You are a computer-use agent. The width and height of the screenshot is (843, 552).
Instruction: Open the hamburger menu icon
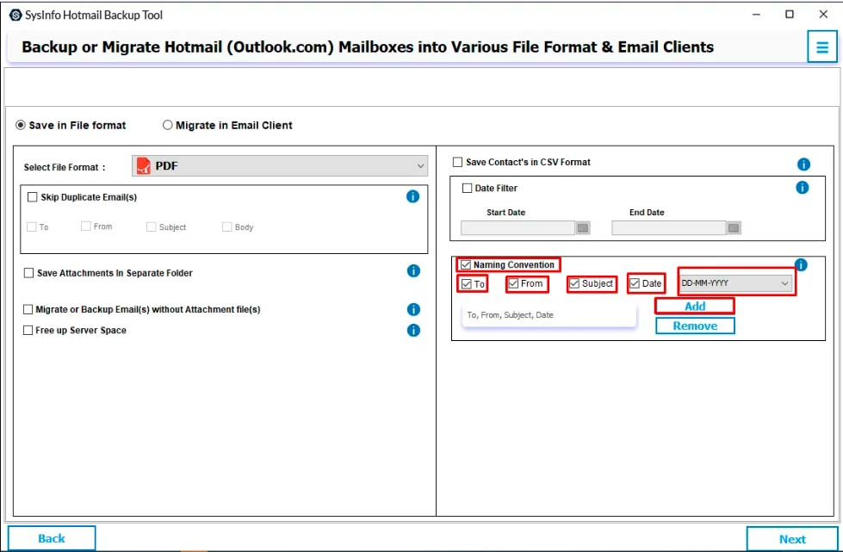(x=821, y=47)
